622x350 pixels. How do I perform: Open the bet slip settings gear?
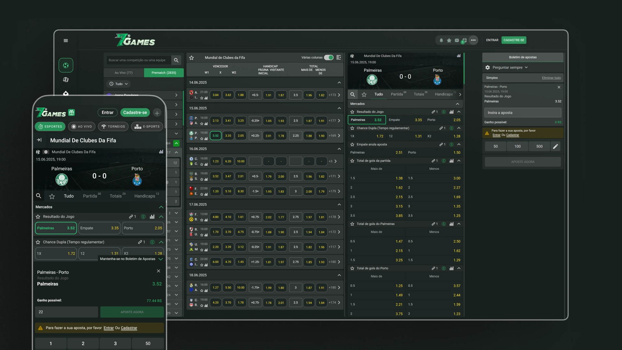point(488,67)
